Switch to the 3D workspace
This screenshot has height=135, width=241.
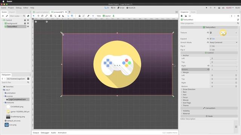(x=113, y=7)
